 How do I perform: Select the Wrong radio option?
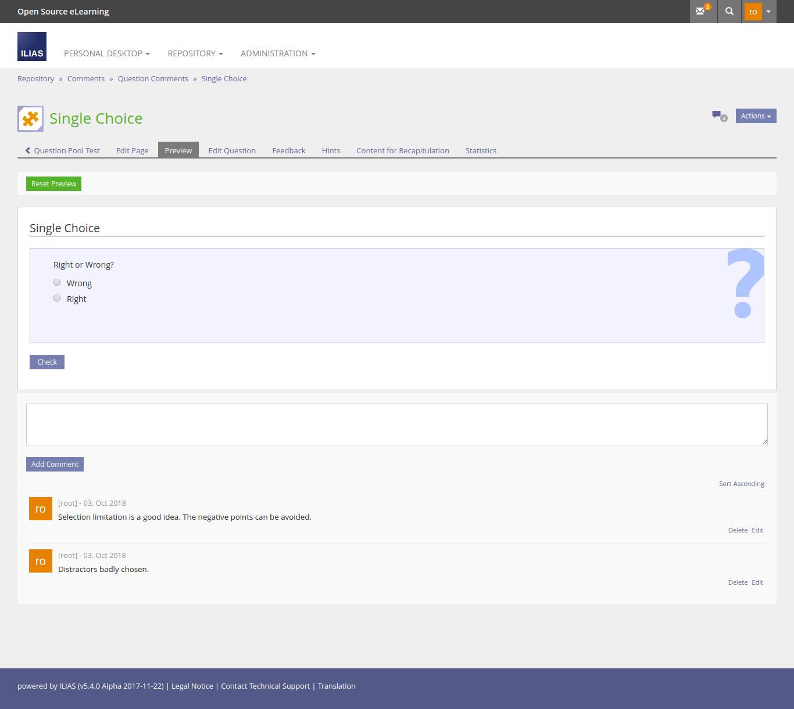57,283
